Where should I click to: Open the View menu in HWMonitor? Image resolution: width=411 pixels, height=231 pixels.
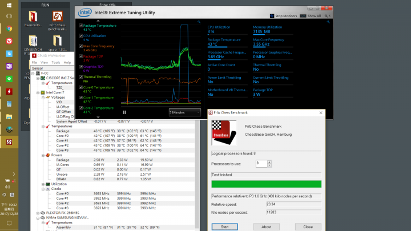(x=44, y=62)
